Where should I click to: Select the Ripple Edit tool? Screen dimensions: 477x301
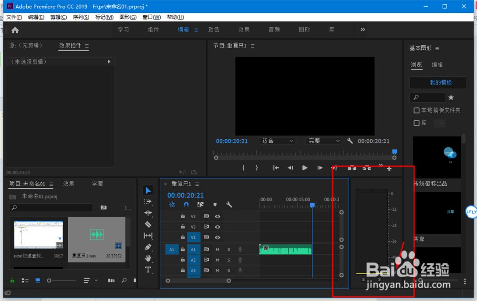pyautogui.click(x=148, y=213)
